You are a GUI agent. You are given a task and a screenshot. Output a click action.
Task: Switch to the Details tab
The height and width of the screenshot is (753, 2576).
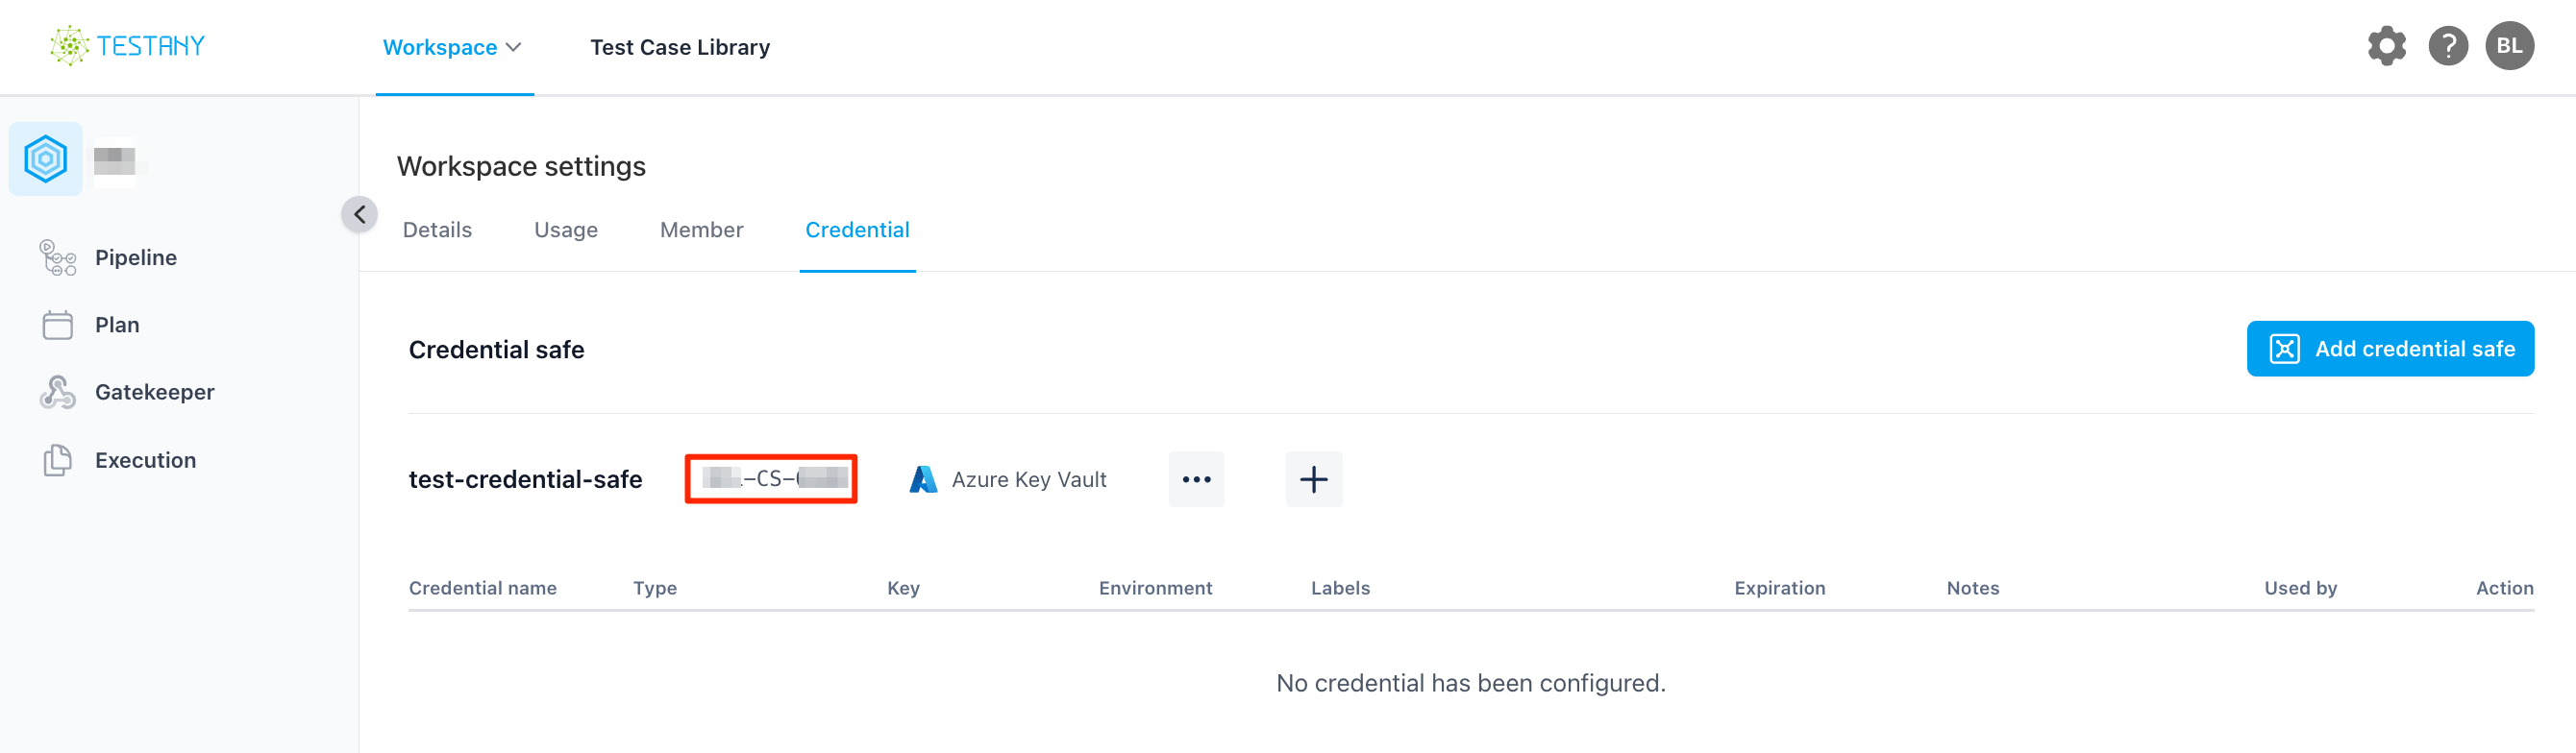pos(437,230)
